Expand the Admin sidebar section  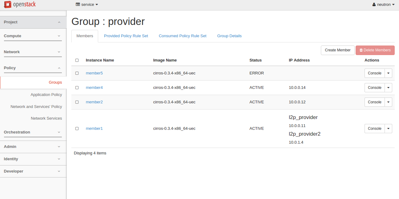[x=33, y=147]
